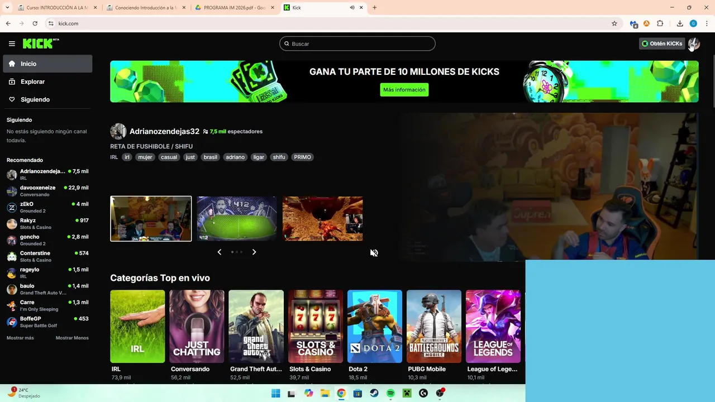Open the orange extension icon
This screenshot has width=715, height=402.
pyautogui.click(x=646, y=23)
